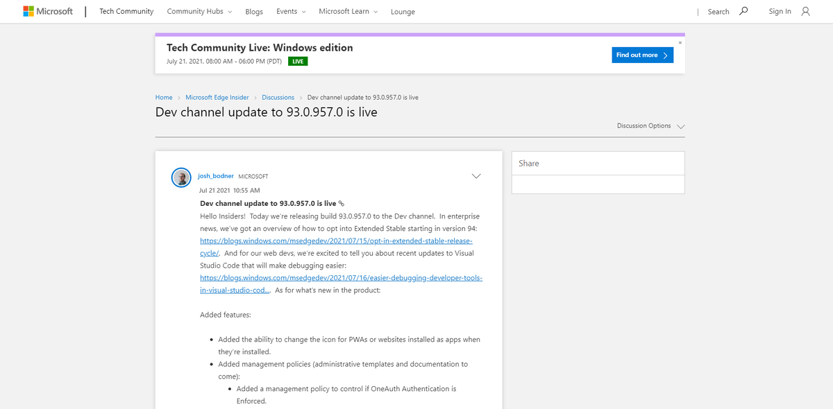Image resolution: width=833 pixels, height=409 pixels.
Task: Go to Home breadcrumb
Action: point(164,98)
